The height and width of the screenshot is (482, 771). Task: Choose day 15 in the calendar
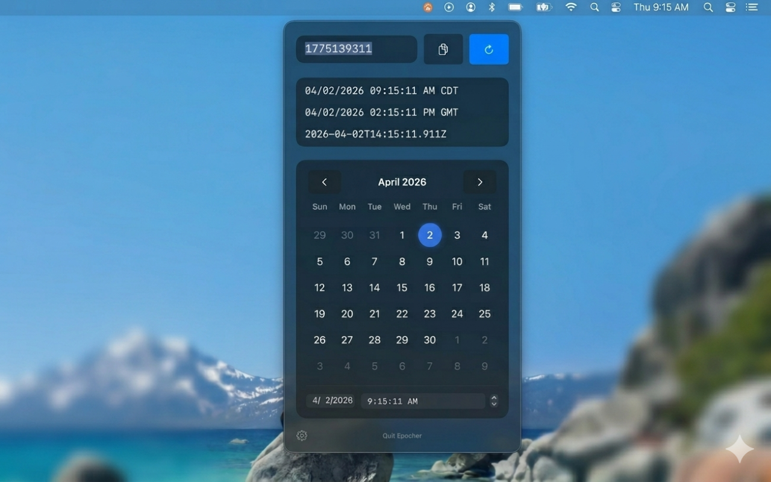coord(402,288)
